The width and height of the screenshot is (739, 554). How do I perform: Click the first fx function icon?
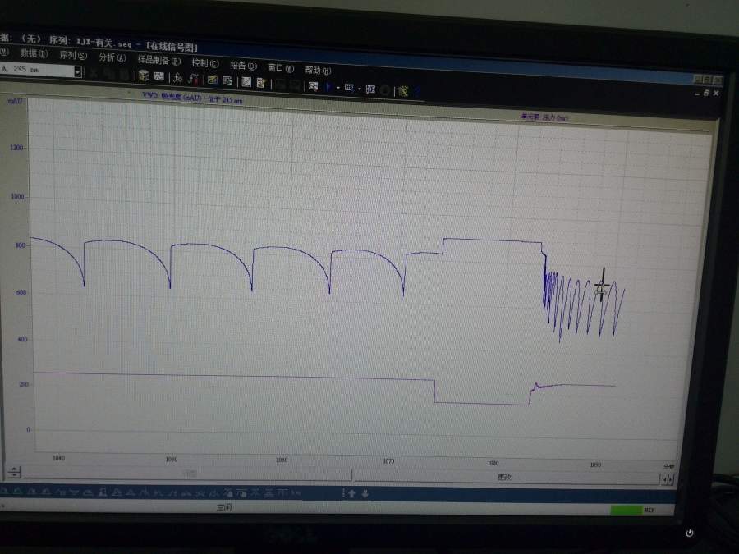pyautogui.click(x=177, y=78)
